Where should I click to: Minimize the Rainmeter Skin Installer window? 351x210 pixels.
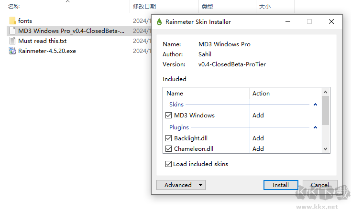288,21
